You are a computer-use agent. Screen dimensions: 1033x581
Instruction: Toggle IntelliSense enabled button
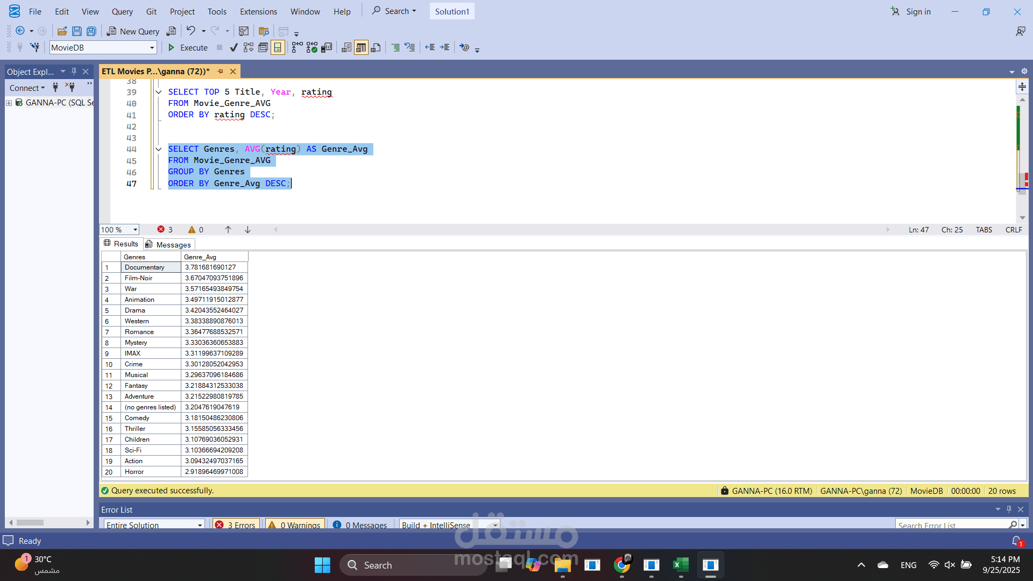(x=278, y=48)
